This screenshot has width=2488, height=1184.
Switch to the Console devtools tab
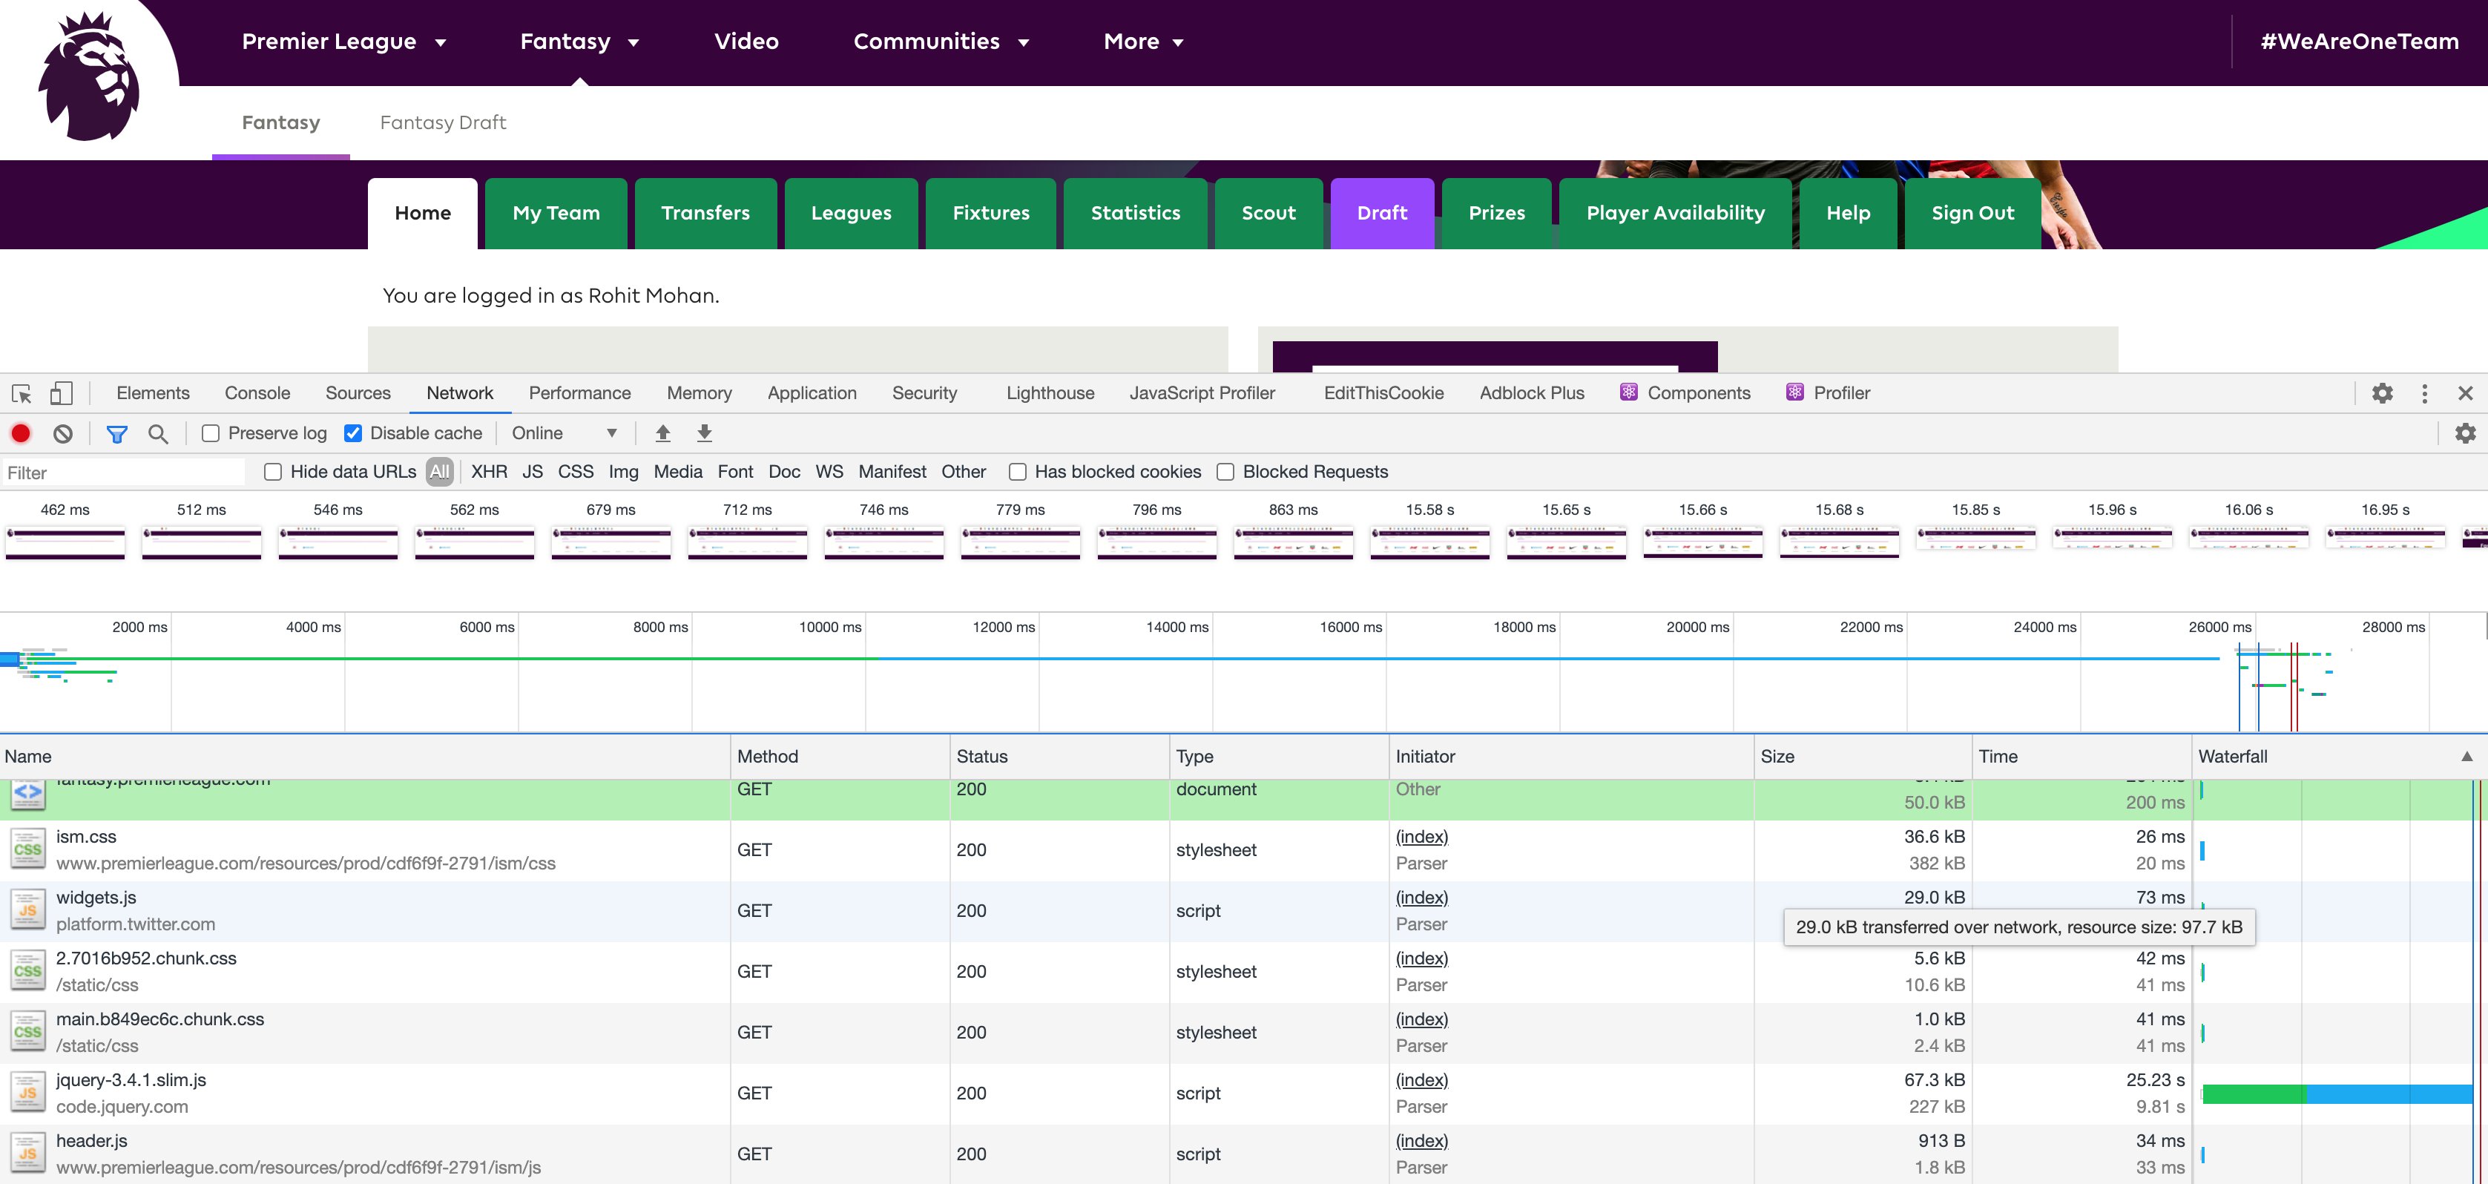point(257,393)
